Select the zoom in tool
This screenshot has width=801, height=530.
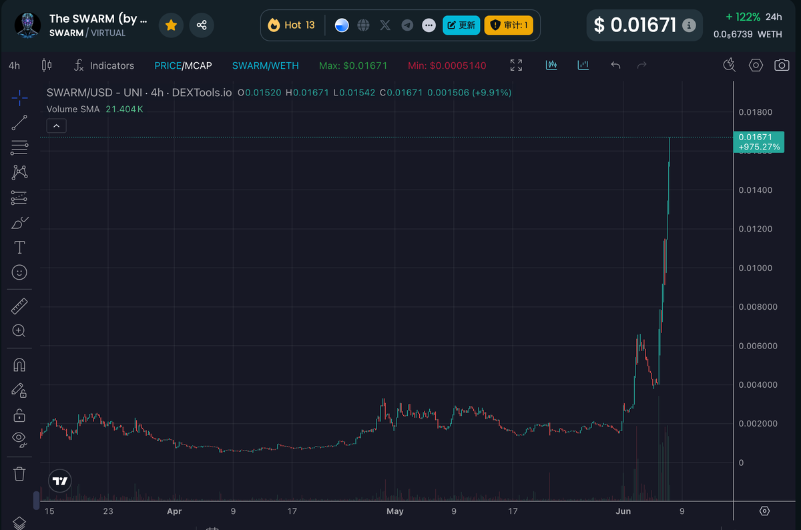[20, 331]
